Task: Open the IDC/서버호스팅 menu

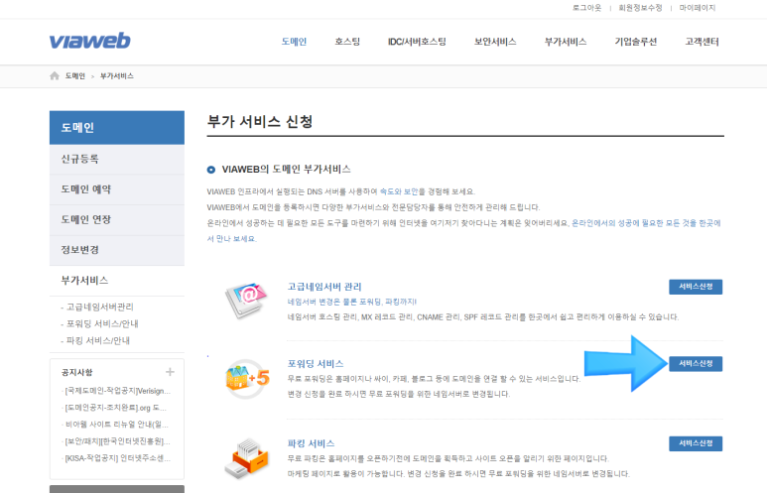Action: (417, 42)
